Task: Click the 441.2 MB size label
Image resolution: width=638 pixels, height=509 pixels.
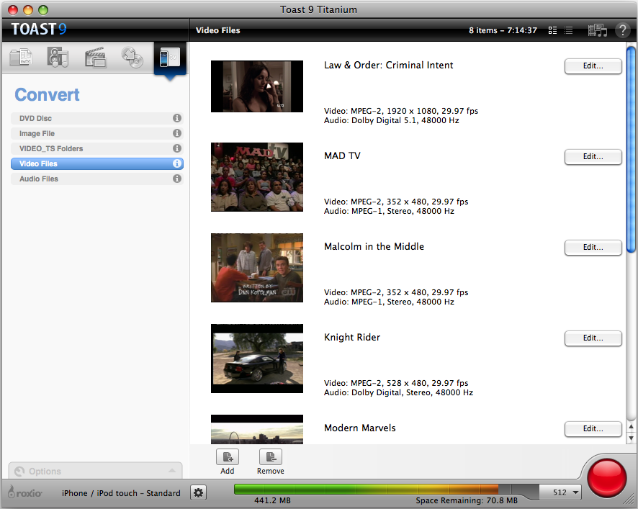Action: click(x=272, y=500)
